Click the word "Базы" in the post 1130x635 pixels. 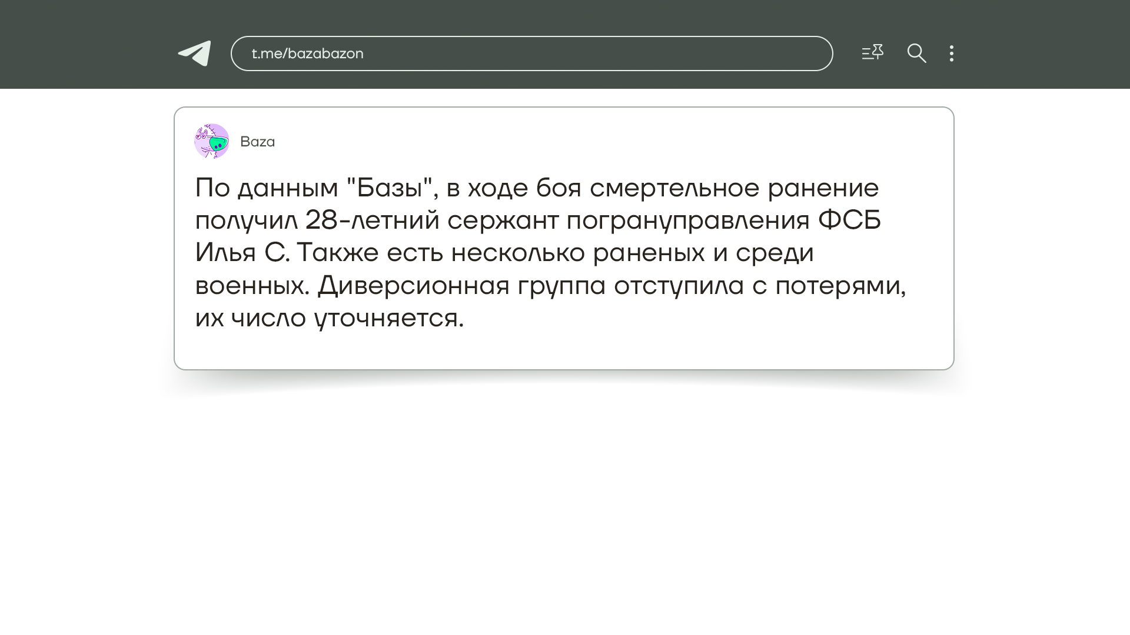pyautogui.click(x=390, y=188)
